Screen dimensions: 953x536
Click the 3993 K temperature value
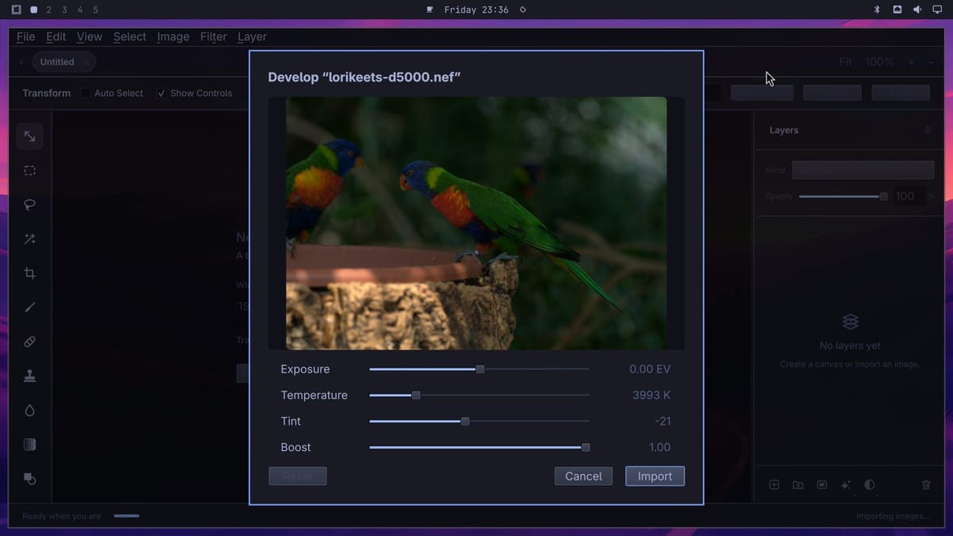(x=651, y=395)
